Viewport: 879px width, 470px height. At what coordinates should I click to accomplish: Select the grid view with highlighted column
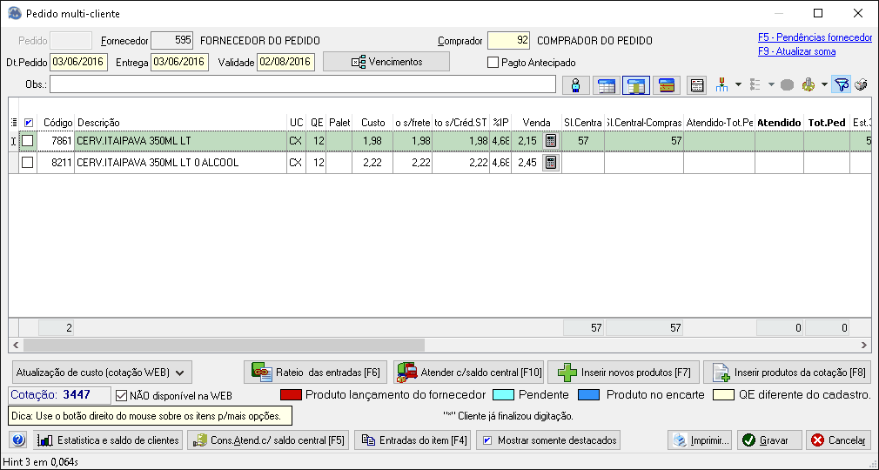(x=636, y=85)
